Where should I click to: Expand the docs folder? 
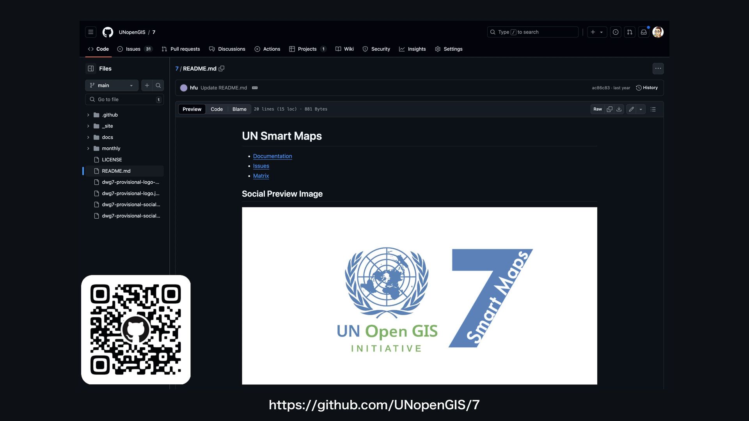point(88,137)
